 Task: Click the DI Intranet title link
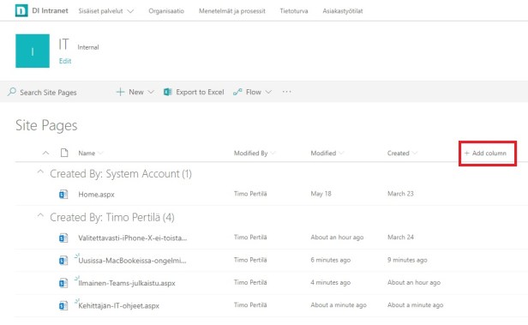(x=50, y=11)
